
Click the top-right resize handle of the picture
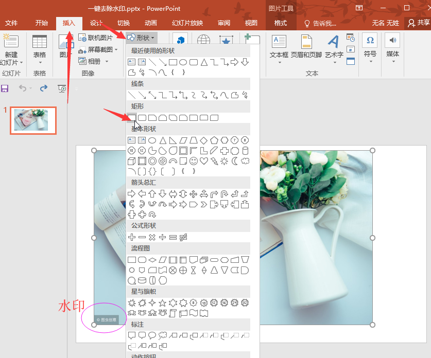pos(372,150)
